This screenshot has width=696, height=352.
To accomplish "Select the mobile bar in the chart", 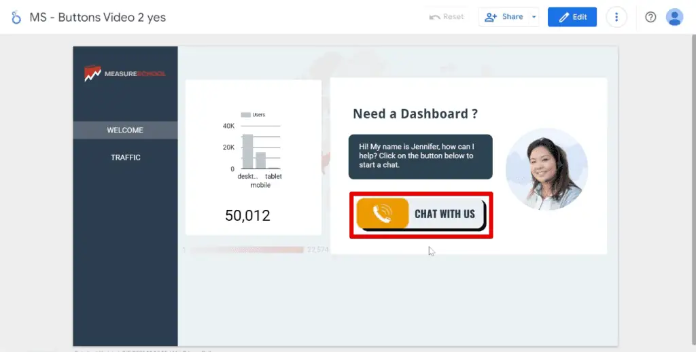I will click(260, 160).
